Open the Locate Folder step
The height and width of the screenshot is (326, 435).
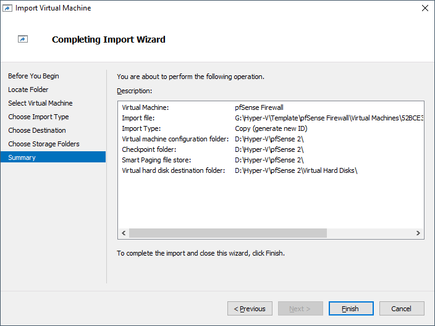(28, 90)
